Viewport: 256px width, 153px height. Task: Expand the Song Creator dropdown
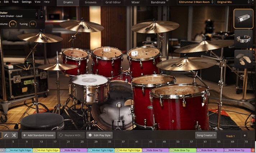tap(206, 135)
